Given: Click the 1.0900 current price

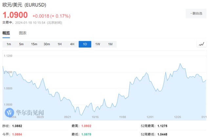Looking at the screenshot, I should 15,15.
